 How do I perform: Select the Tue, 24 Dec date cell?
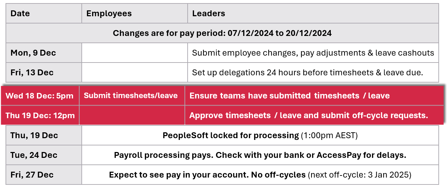34,155
